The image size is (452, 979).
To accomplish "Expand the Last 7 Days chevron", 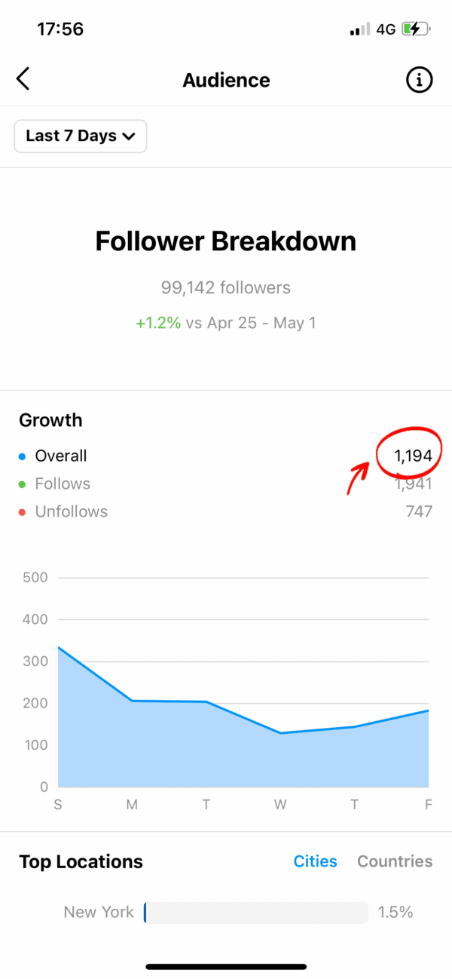I will tap(128, 137).
